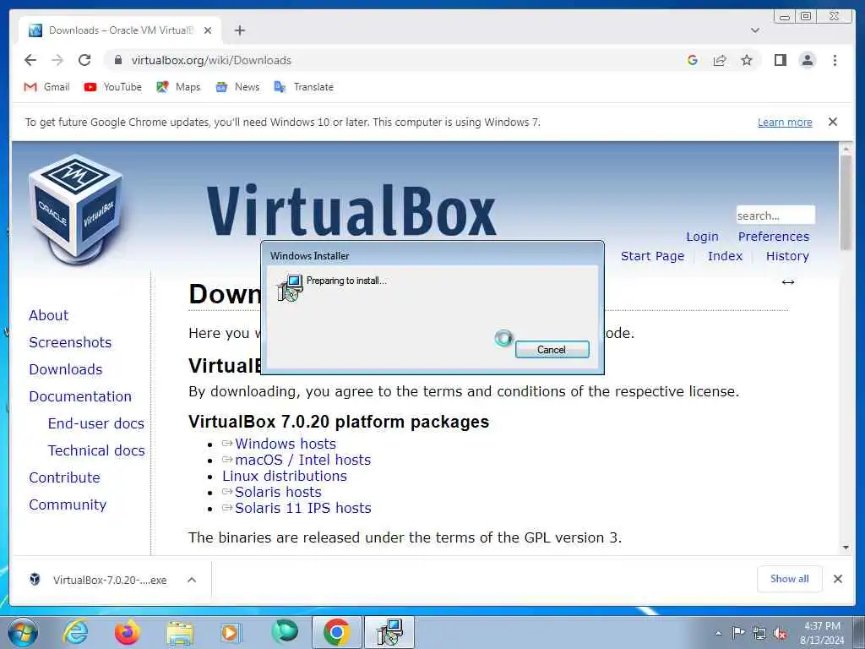Click Show all downloads

(790, 578)
